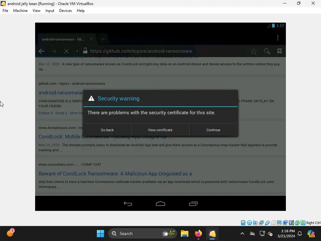321x241 pixels.
Task: Open the Help menu
Action: pos(81,11)
